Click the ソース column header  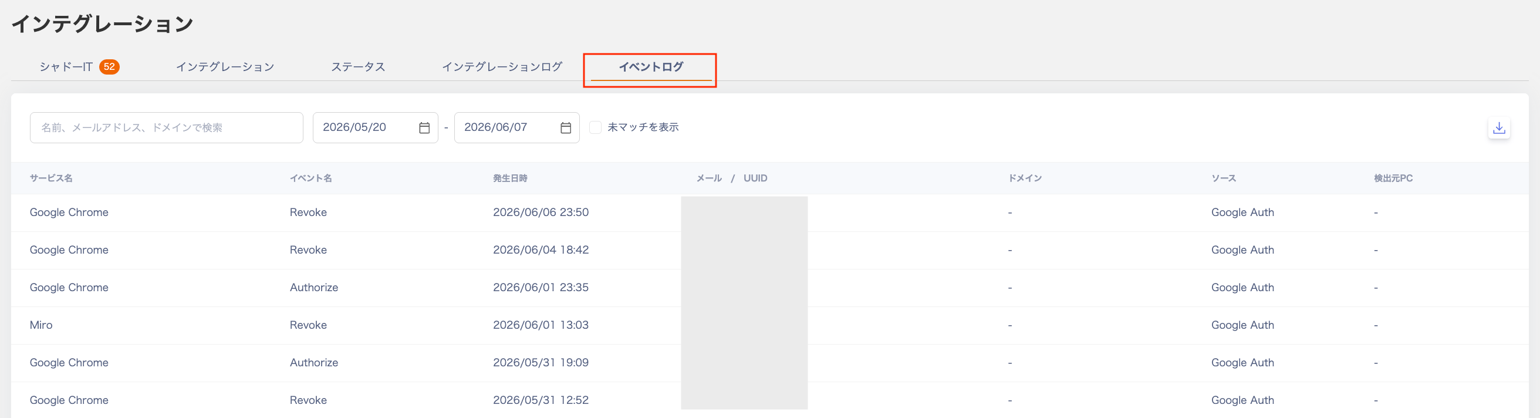(1224, 178)
